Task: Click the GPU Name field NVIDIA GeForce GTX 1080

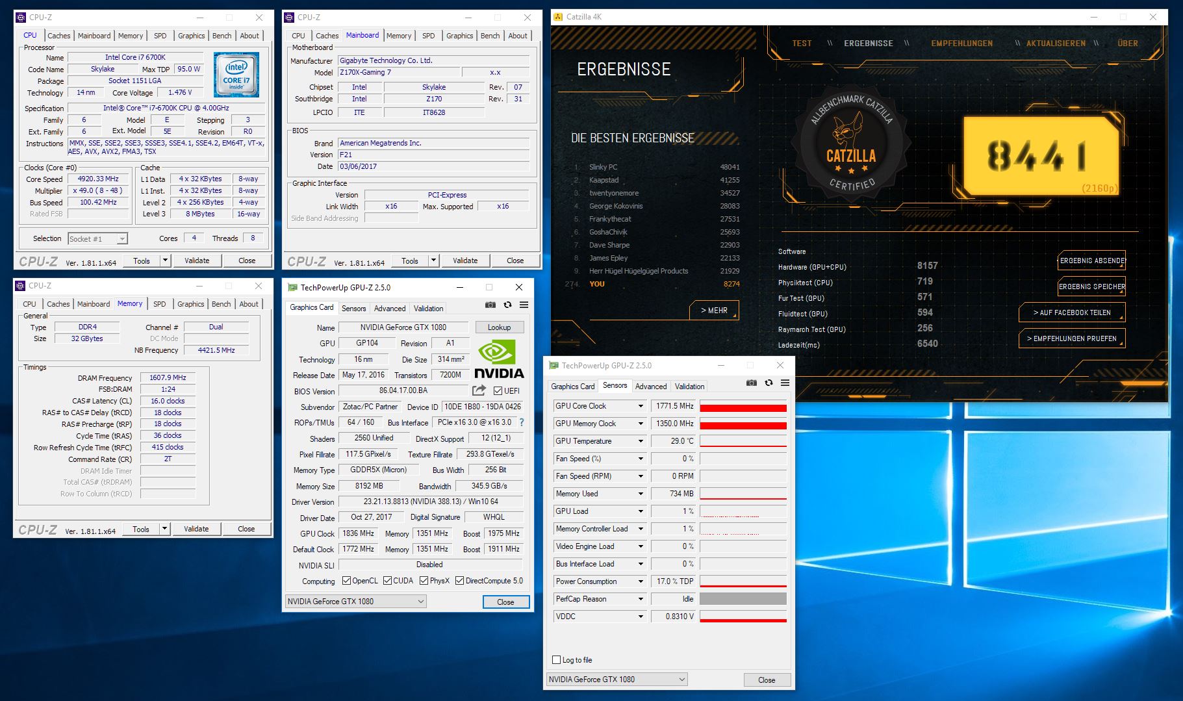Action: 404,327
